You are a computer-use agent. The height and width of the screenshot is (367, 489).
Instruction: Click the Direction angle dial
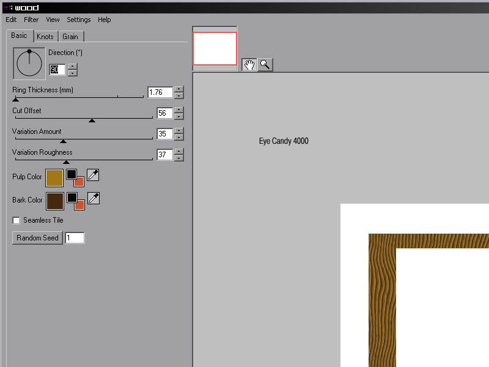pos(29,64)
